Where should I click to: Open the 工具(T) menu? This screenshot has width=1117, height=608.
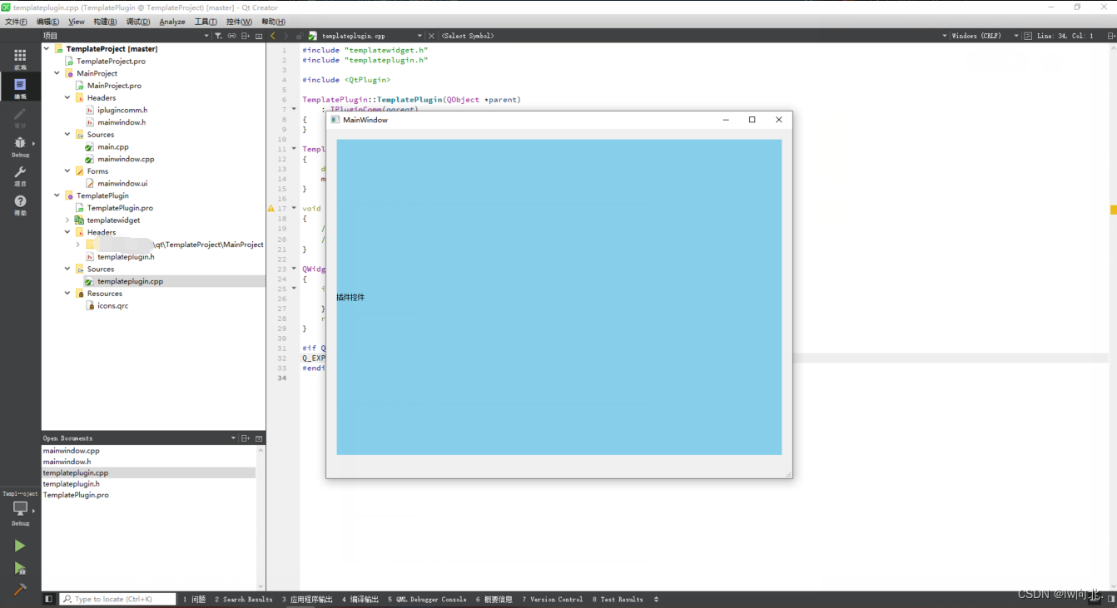tap(206, 22)
